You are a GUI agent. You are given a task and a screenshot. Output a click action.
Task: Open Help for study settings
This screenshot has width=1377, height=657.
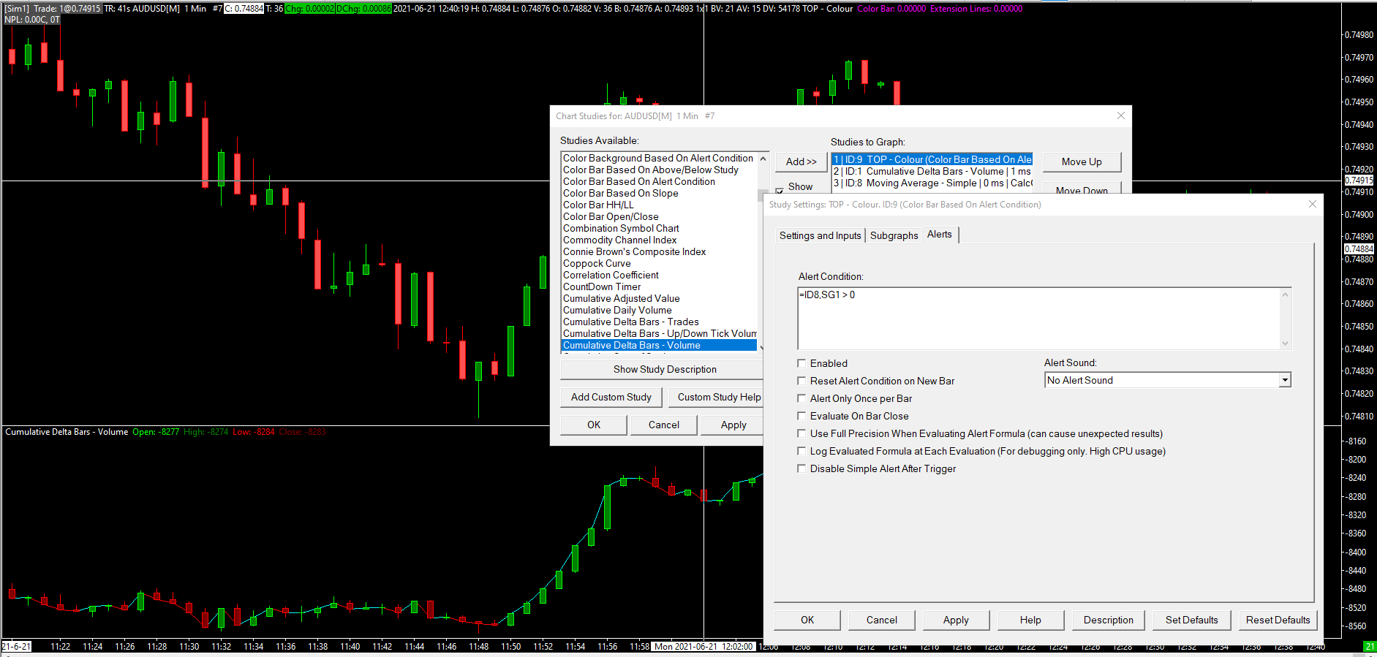[1030, 620]
